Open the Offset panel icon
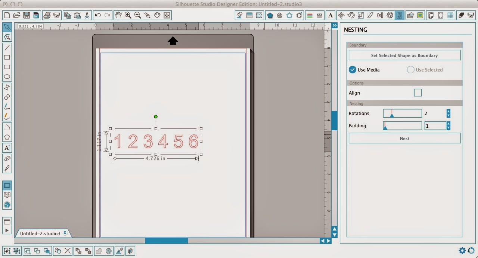 [x=299, y=15]
